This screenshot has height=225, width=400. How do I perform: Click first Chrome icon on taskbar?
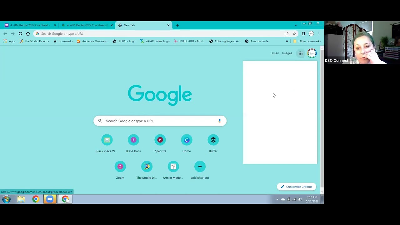(x=36, y=199)
